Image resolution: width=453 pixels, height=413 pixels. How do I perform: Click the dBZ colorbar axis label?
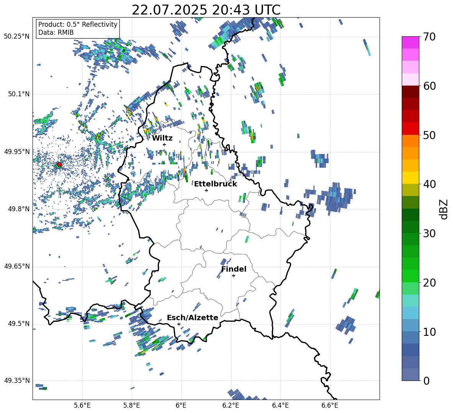click(x=444, y=209)
